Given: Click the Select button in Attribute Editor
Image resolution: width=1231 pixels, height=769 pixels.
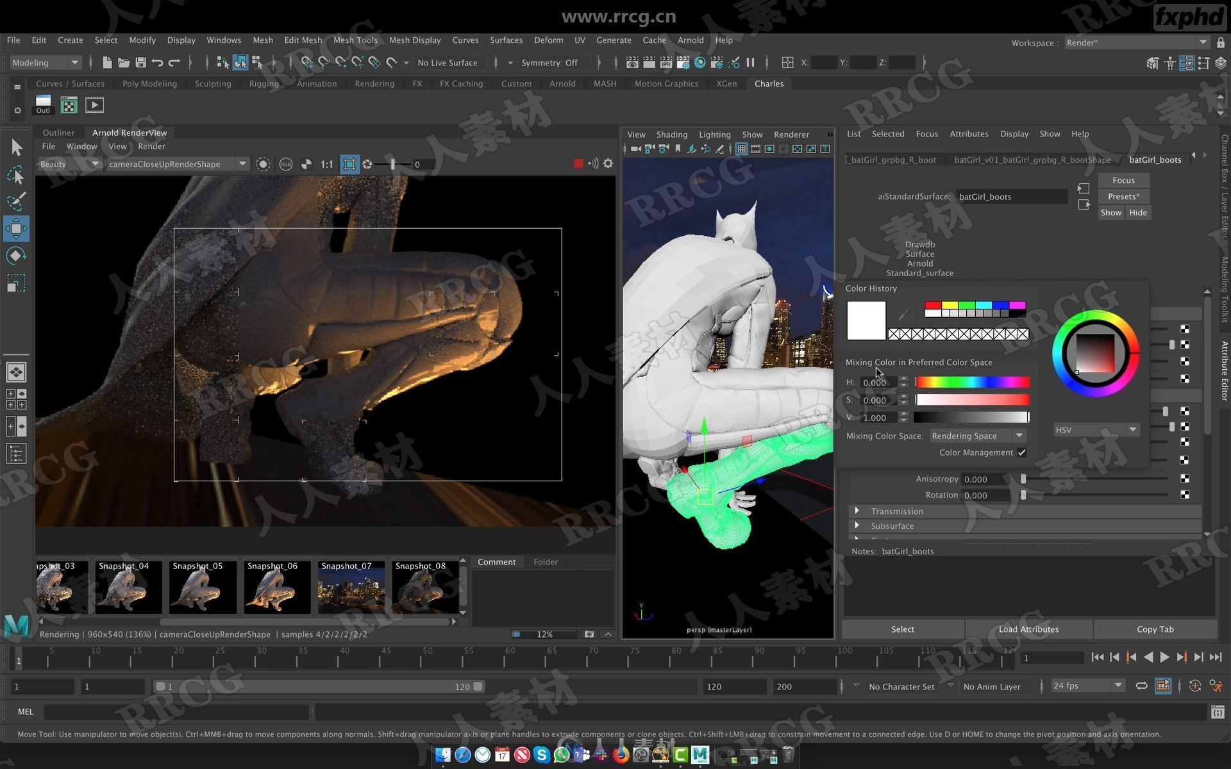Looking at the screenshot, I should coord(903,629).
